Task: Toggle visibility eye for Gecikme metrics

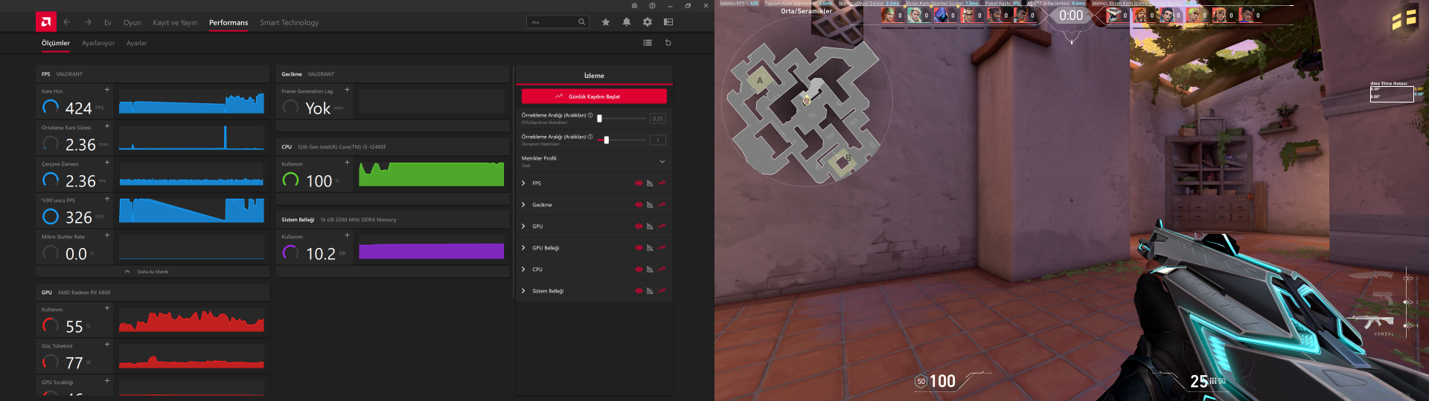Action: tap(639, 205)
